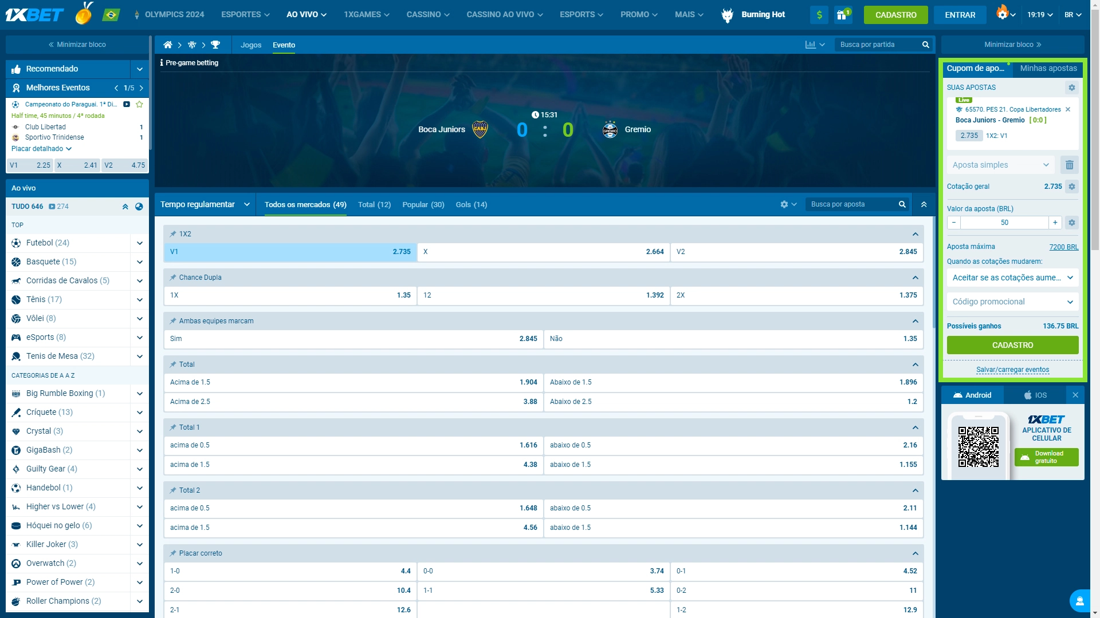Click the search icon in Busca por partida
Screen dimensions: 1100x618
tap(925, 45)
